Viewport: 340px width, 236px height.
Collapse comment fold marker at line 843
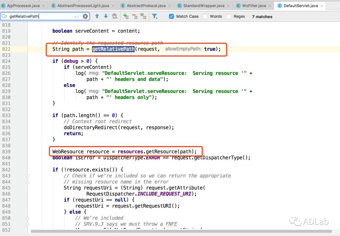tap(28, 176)
